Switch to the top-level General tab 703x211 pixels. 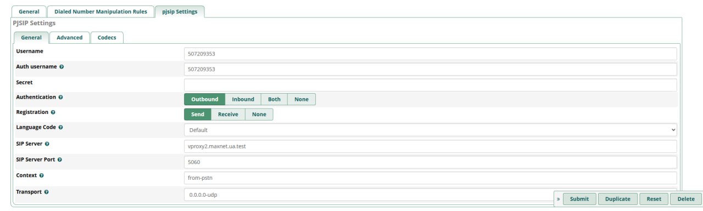29,12
